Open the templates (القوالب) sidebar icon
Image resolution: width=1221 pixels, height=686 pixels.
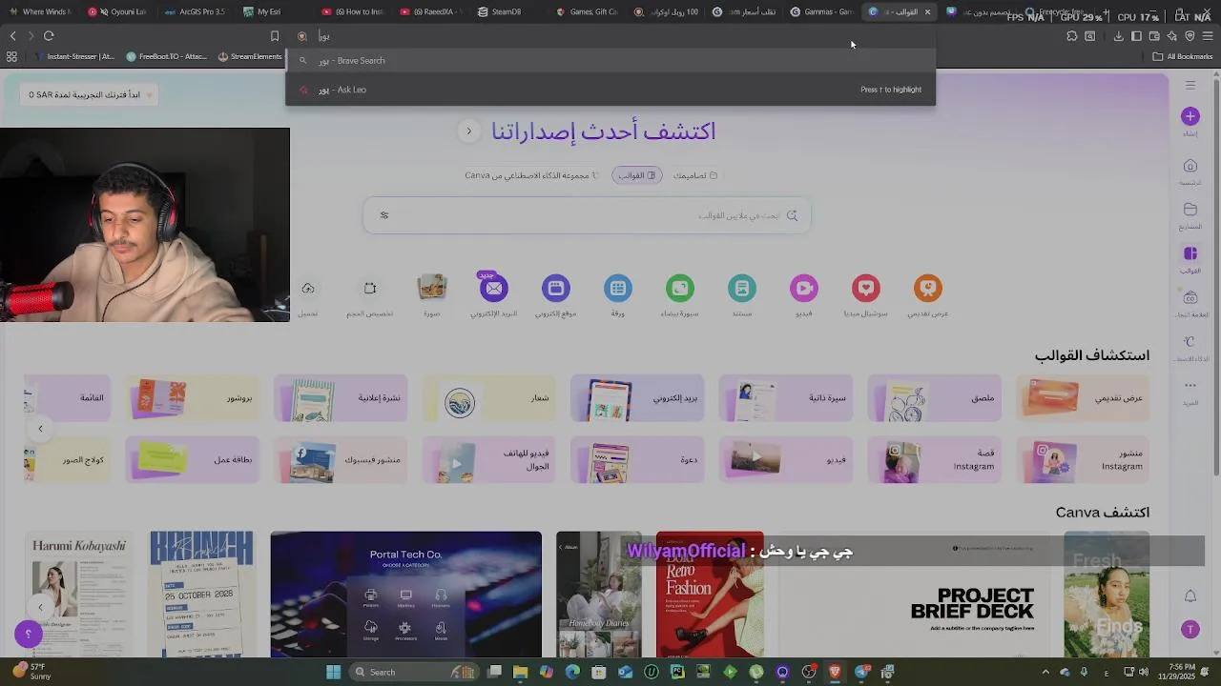(x=1190, y=253)
